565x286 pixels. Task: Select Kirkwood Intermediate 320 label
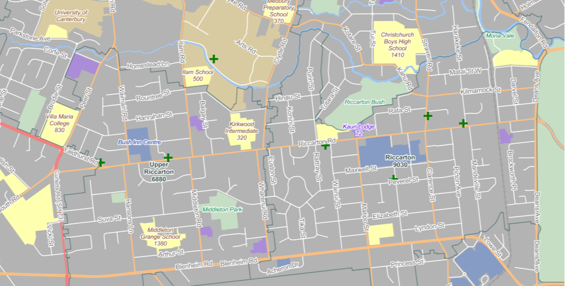[x=242, y=131]
